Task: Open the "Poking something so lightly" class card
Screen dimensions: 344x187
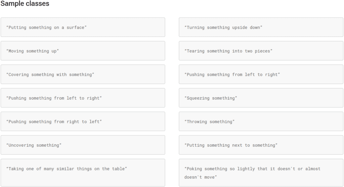Action: click(x=261, y=172)
